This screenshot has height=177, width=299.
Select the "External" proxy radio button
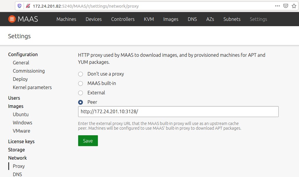pyautogui.click(x=80, y=93)
